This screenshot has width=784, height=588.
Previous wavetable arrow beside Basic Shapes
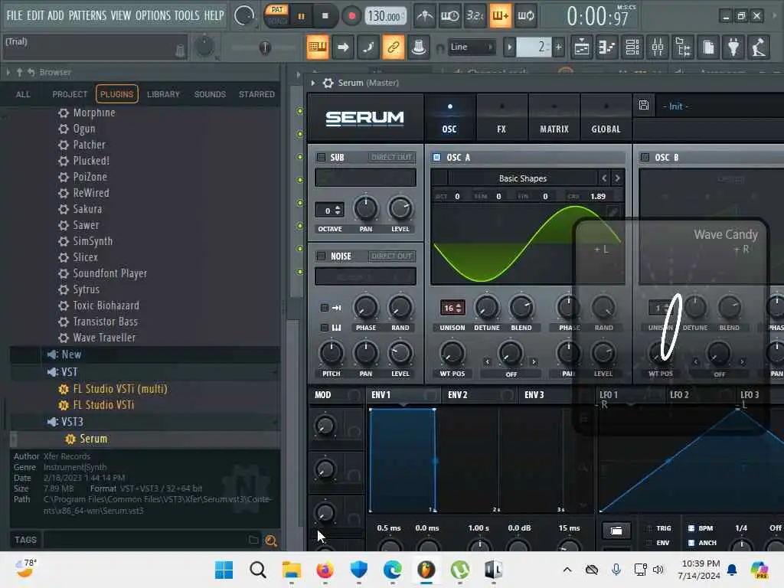click(x=604, y=178)
